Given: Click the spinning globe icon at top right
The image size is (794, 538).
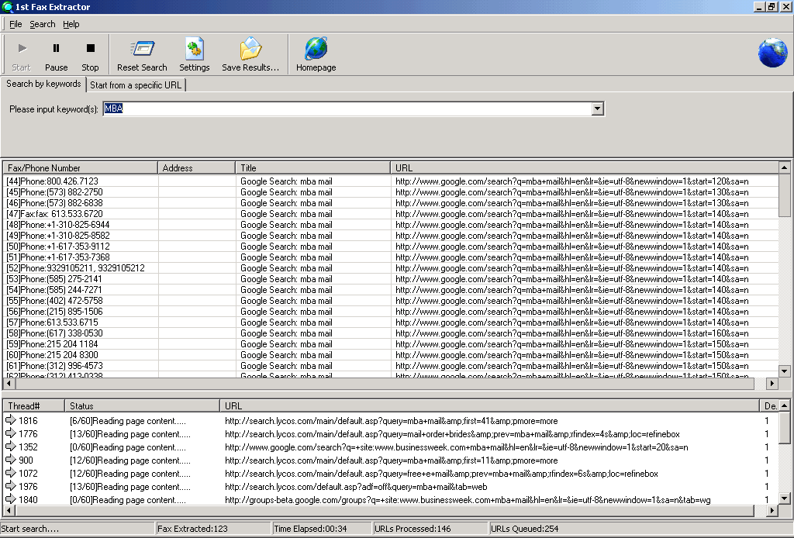Looking at the screenshot, I should 772,53.
